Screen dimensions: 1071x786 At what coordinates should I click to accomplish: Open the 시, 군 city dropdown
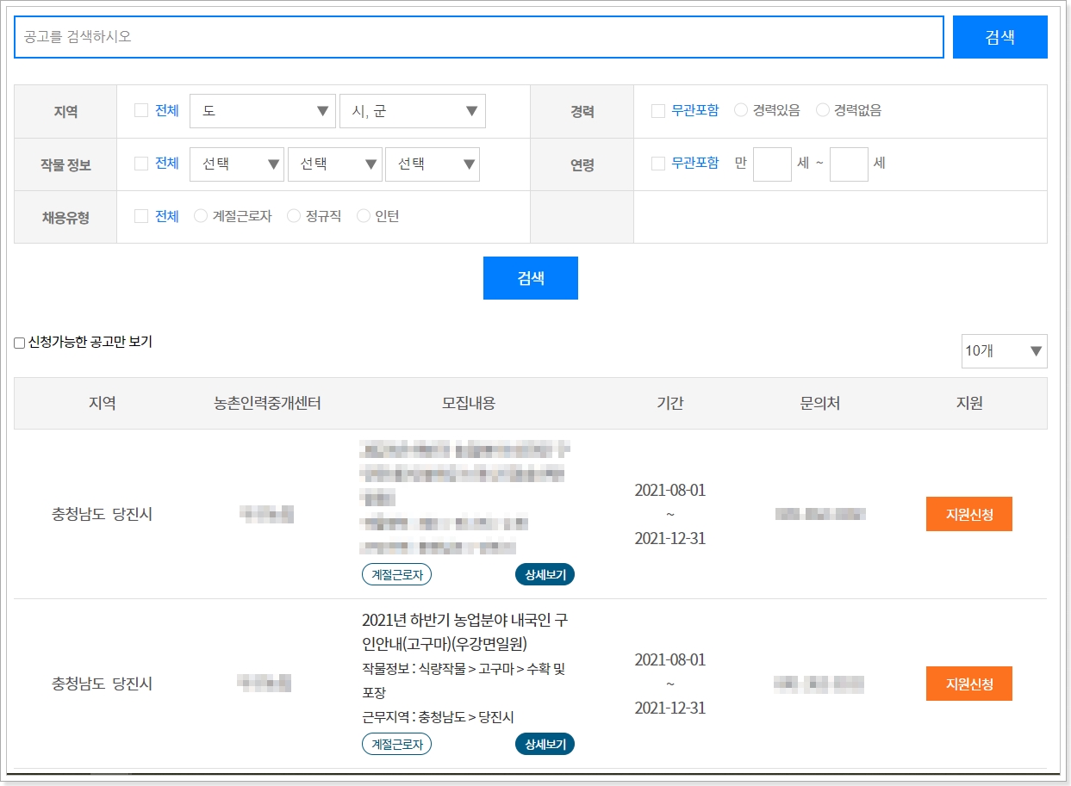(x=413, y=111)
